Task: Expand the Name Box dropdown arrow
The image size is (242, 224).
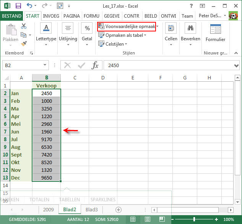Action: [x=45, y=65]
